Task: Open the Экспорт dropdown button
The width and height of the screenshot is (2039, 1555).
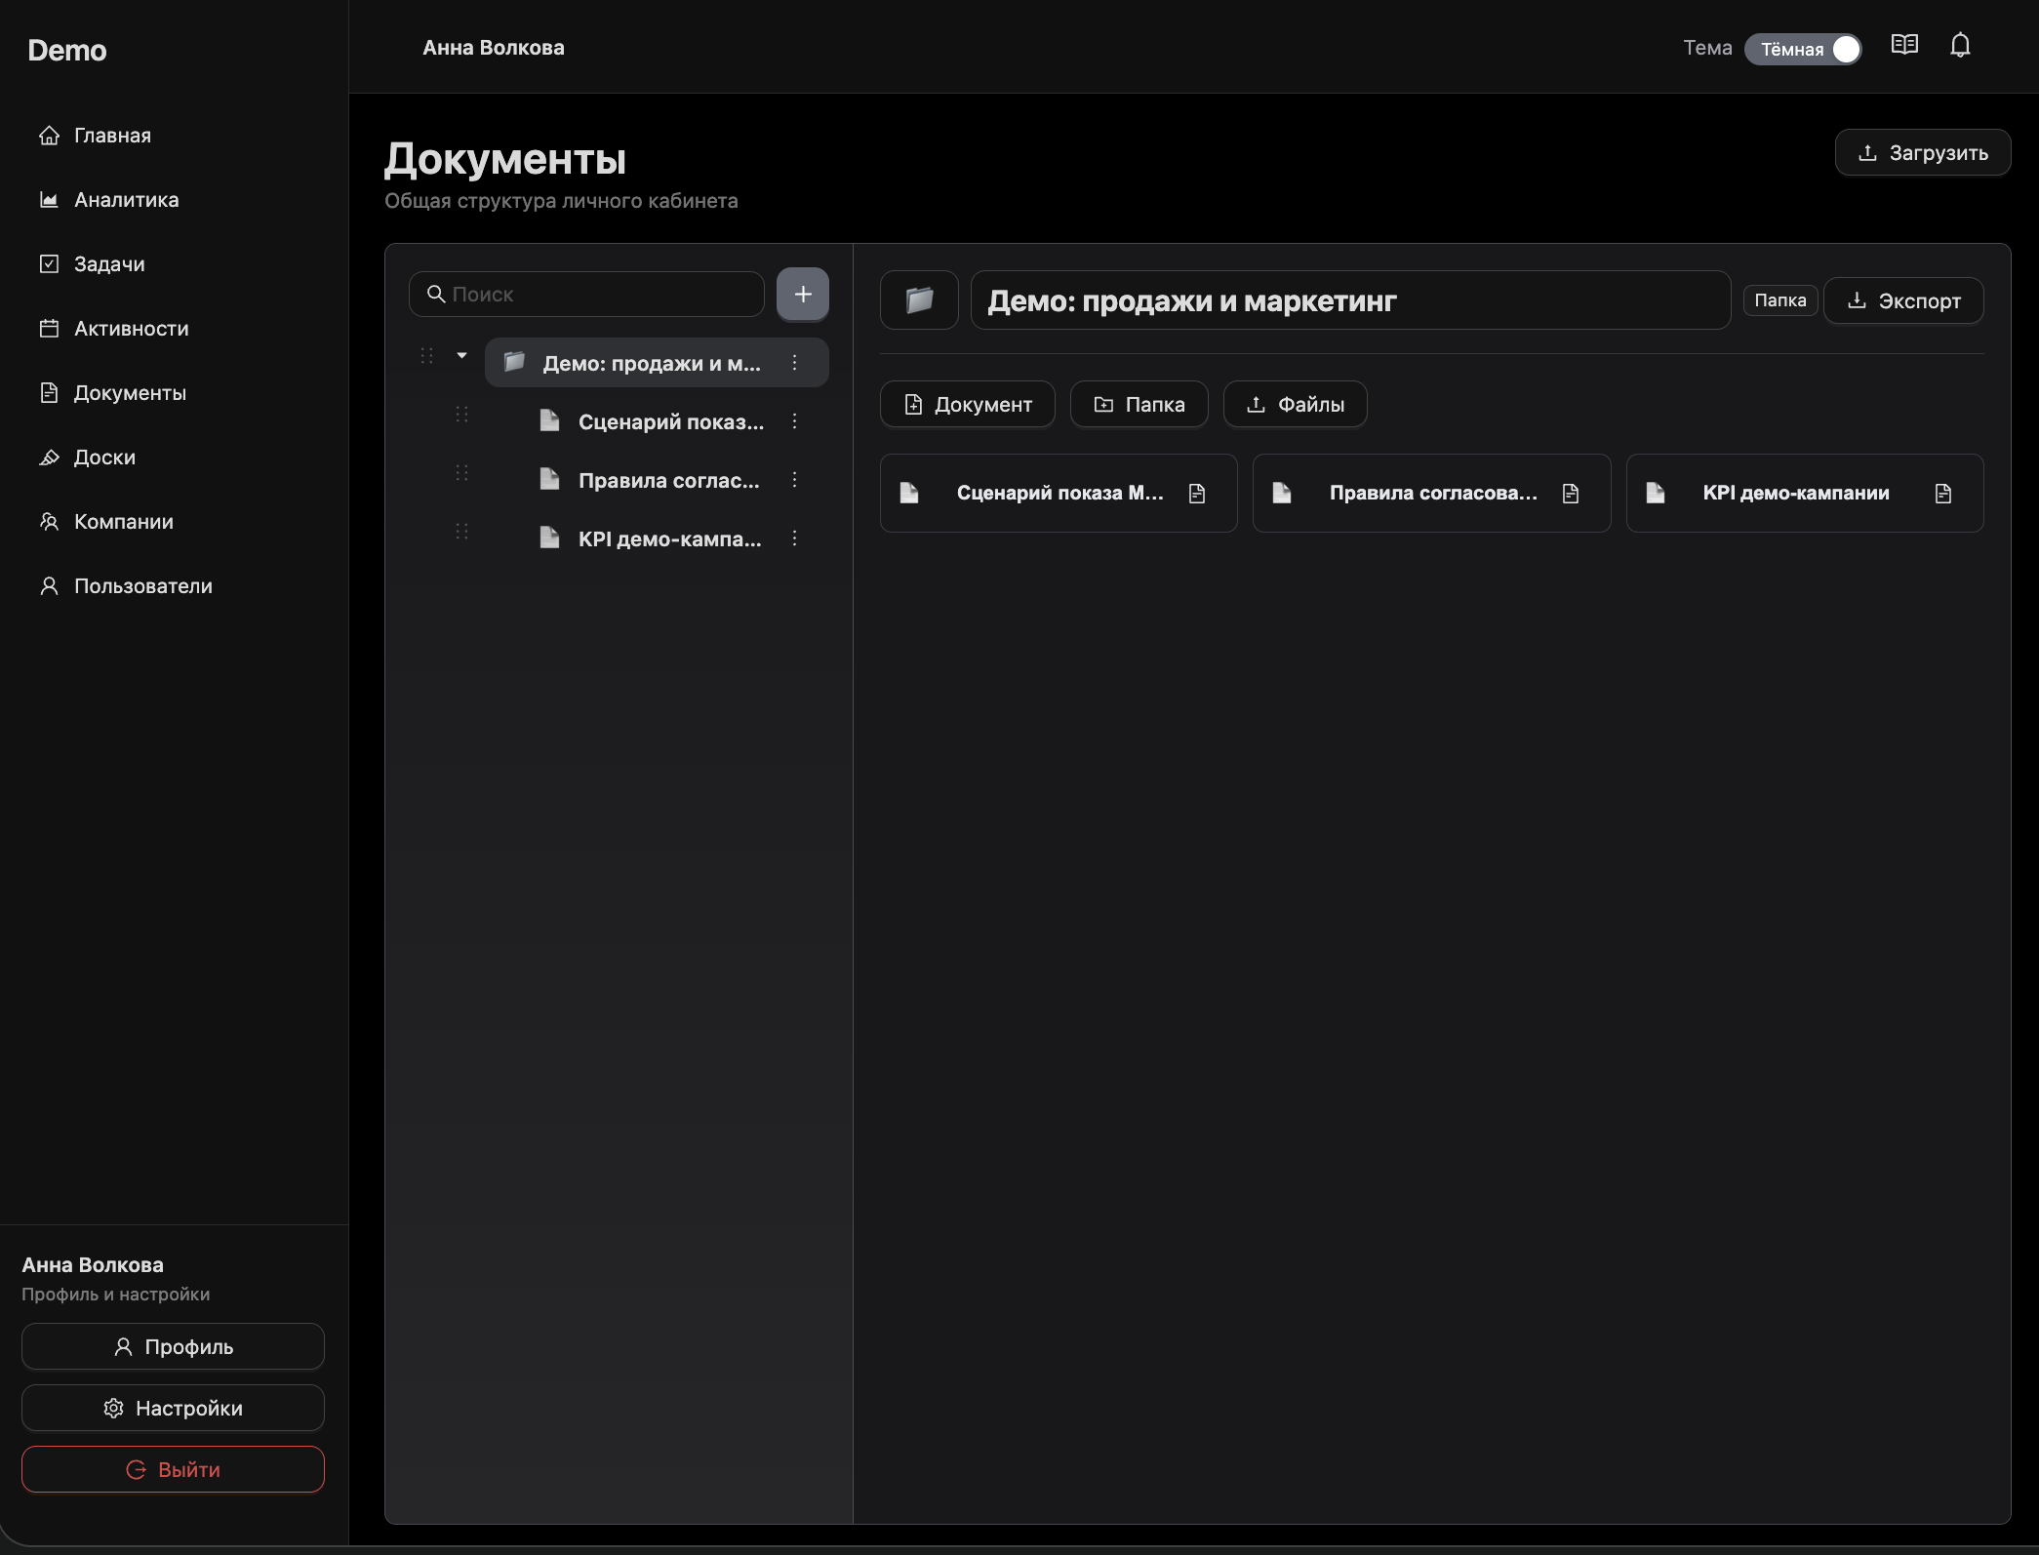Action: (1903, 300)
